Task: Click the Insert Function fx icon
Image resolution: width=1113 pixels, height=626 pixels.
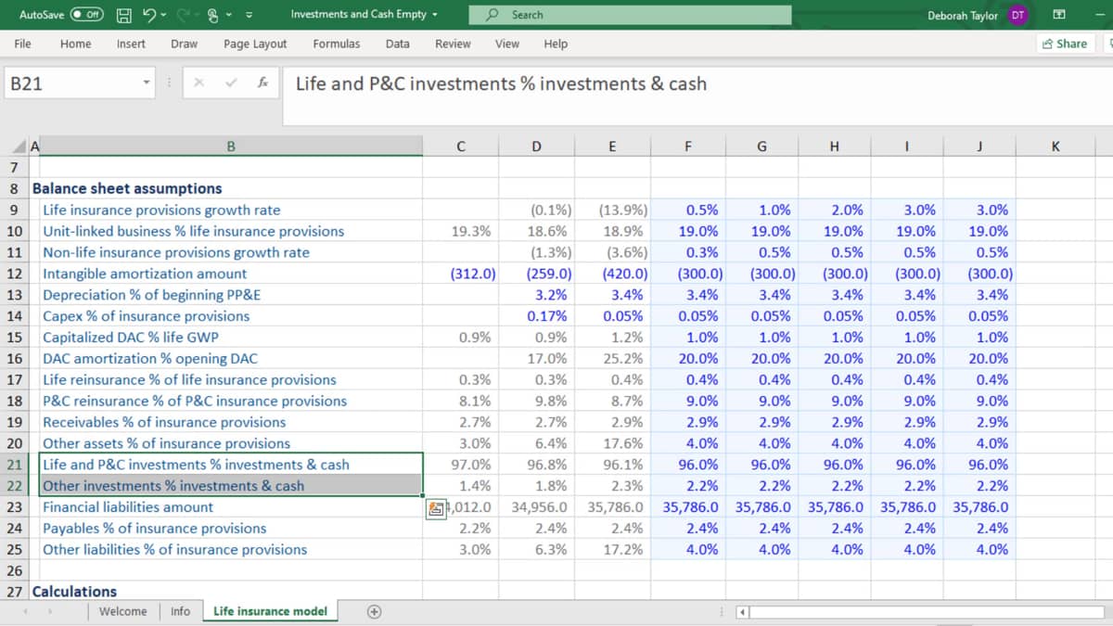Action: click(263, 83)
